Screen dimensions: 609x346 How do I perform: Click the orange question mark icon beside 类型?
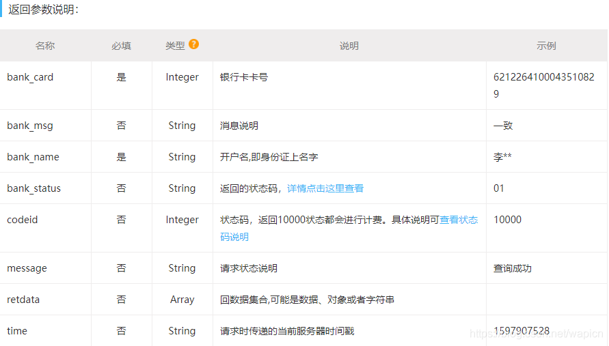click(x=194, y=44)
